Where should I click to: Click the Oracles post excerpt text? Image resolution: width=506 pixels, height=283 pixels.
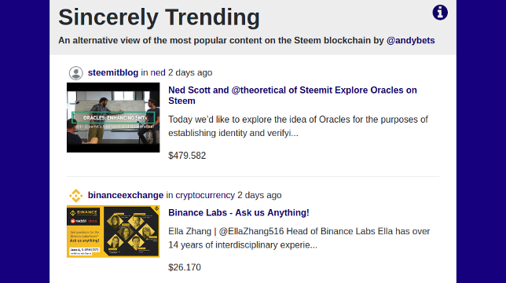298,127
